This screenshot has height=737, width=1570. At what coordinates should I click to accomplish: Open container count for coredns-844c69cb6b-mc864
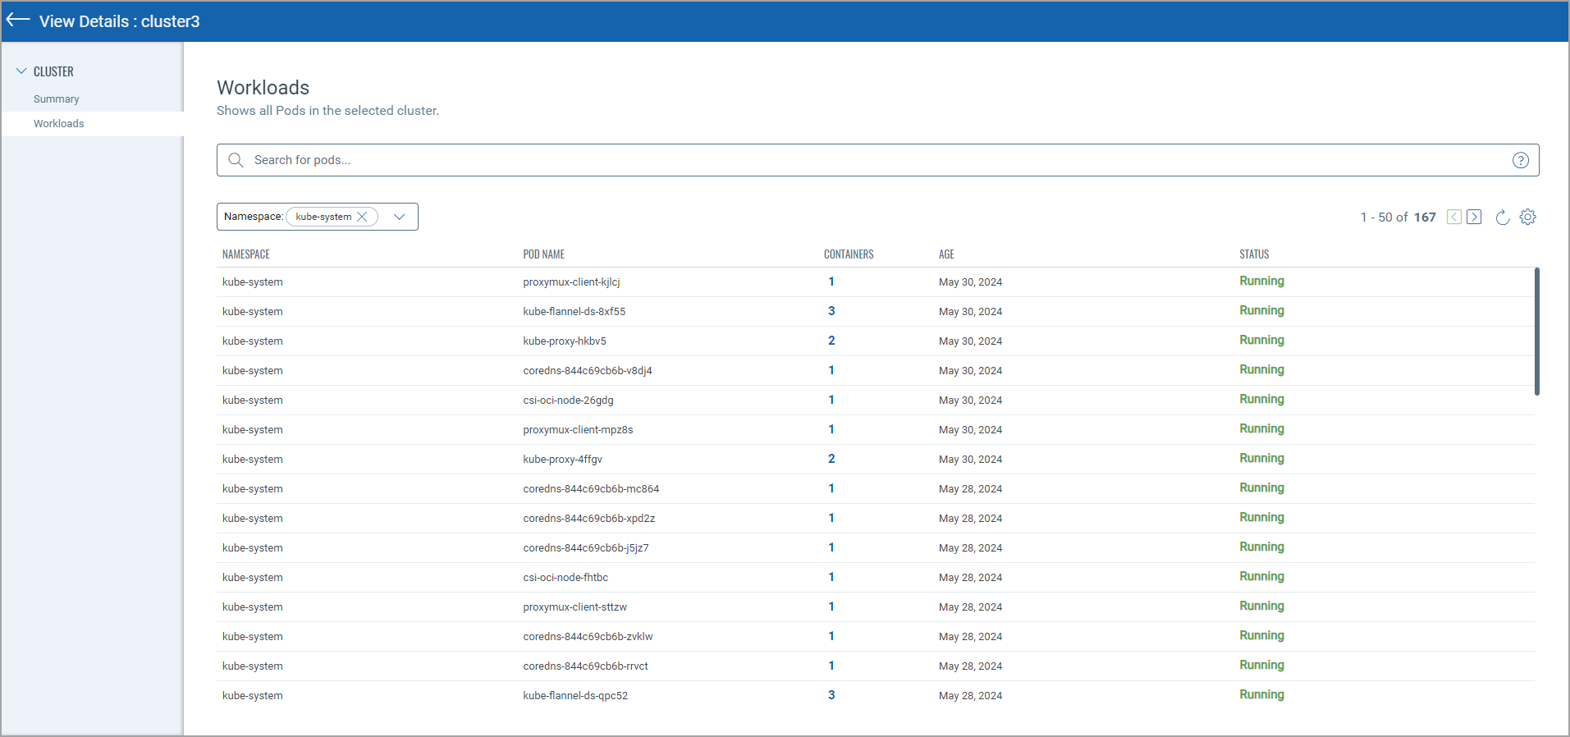tap(831, 488)
